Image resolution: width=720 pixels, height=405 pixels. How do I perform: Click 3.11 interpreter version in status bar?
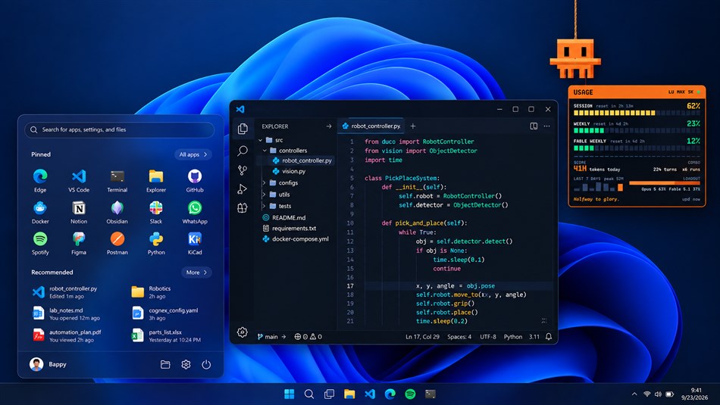coord(534,337)
